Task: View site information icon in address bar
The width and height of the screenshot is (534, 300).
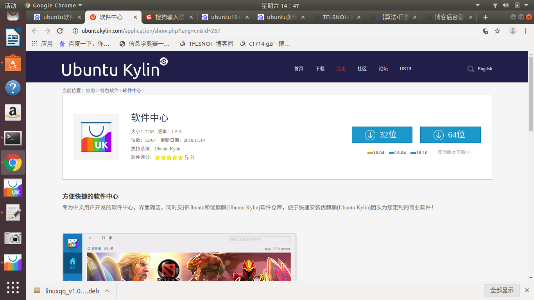Action: [x=75, y=31]
